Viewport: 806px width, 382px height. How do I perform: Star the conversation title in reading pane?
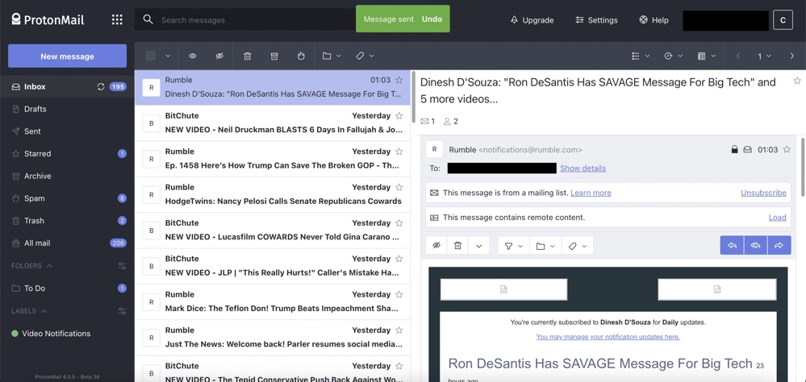tap(797, 81)
